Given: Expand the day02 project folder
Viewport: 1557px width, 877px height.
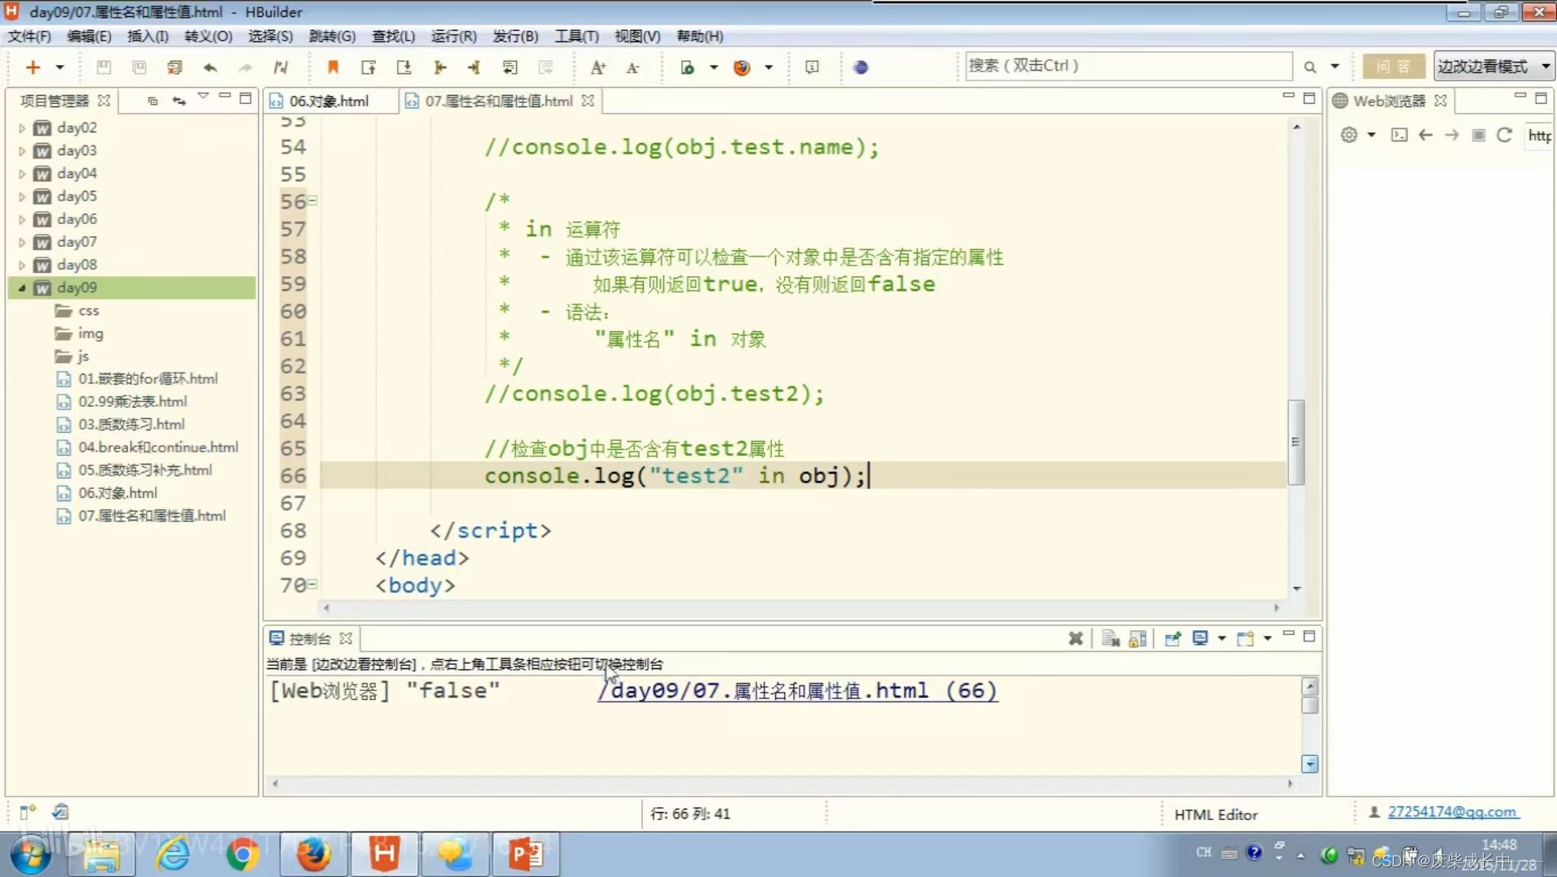Looking at the screenshot, I should point(22,127).
